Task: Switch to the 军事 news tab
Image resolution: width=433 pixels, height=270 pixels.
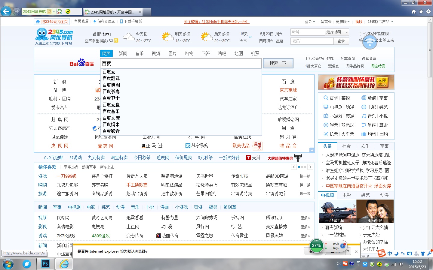Action: (x=384, y=146)
